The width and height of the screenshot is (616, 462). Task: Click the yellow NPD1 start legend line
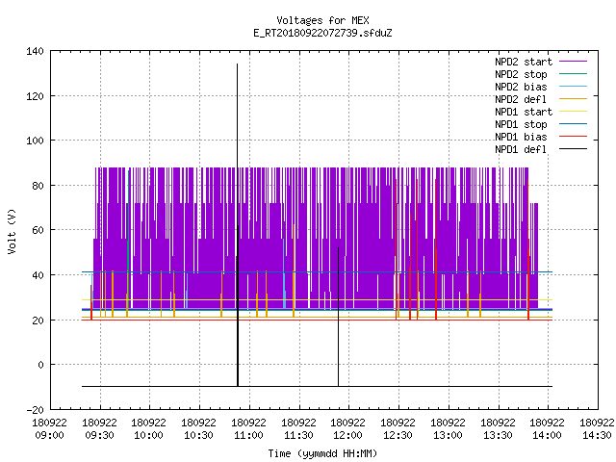pyautogui.click(x=574, y=112)
